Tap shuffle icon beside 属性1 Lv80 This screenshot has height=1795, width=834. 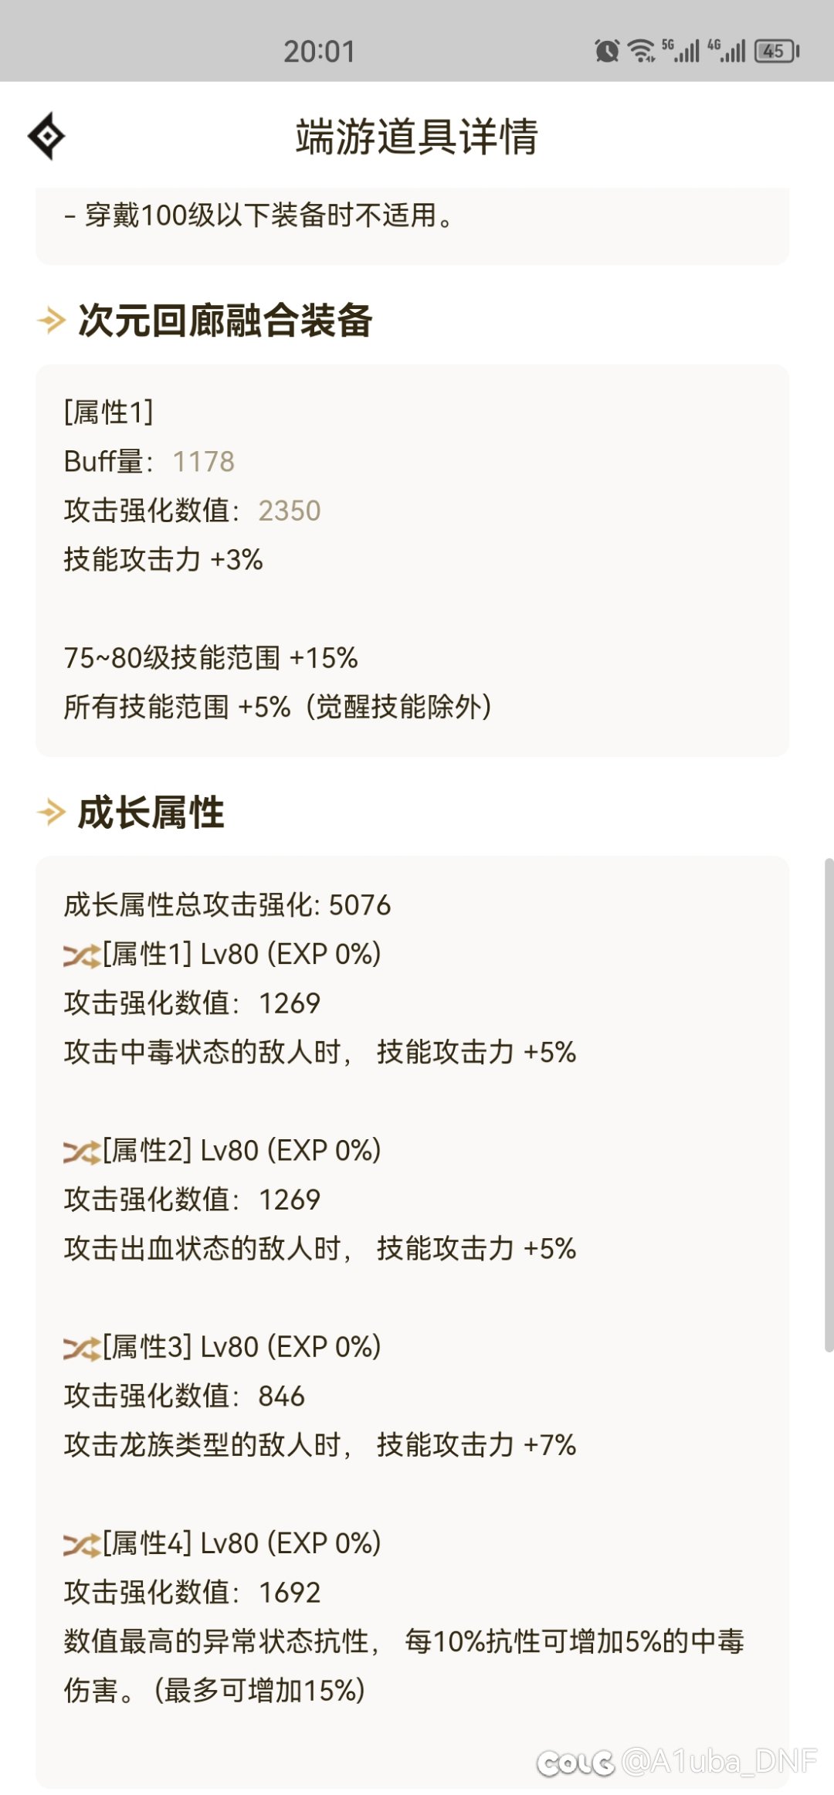point(82,956)
